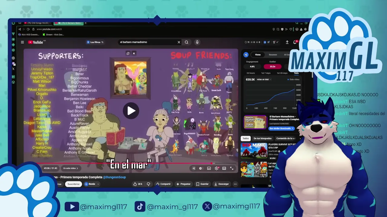Click the IQ icon in the player controls
This screenshot has height=217, width=387.
coord(193,168)
